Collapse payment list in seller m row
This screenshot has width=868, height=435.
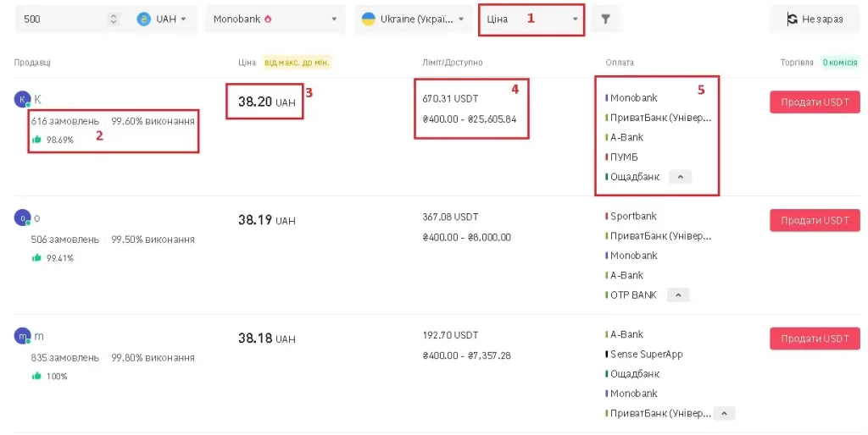724,414
